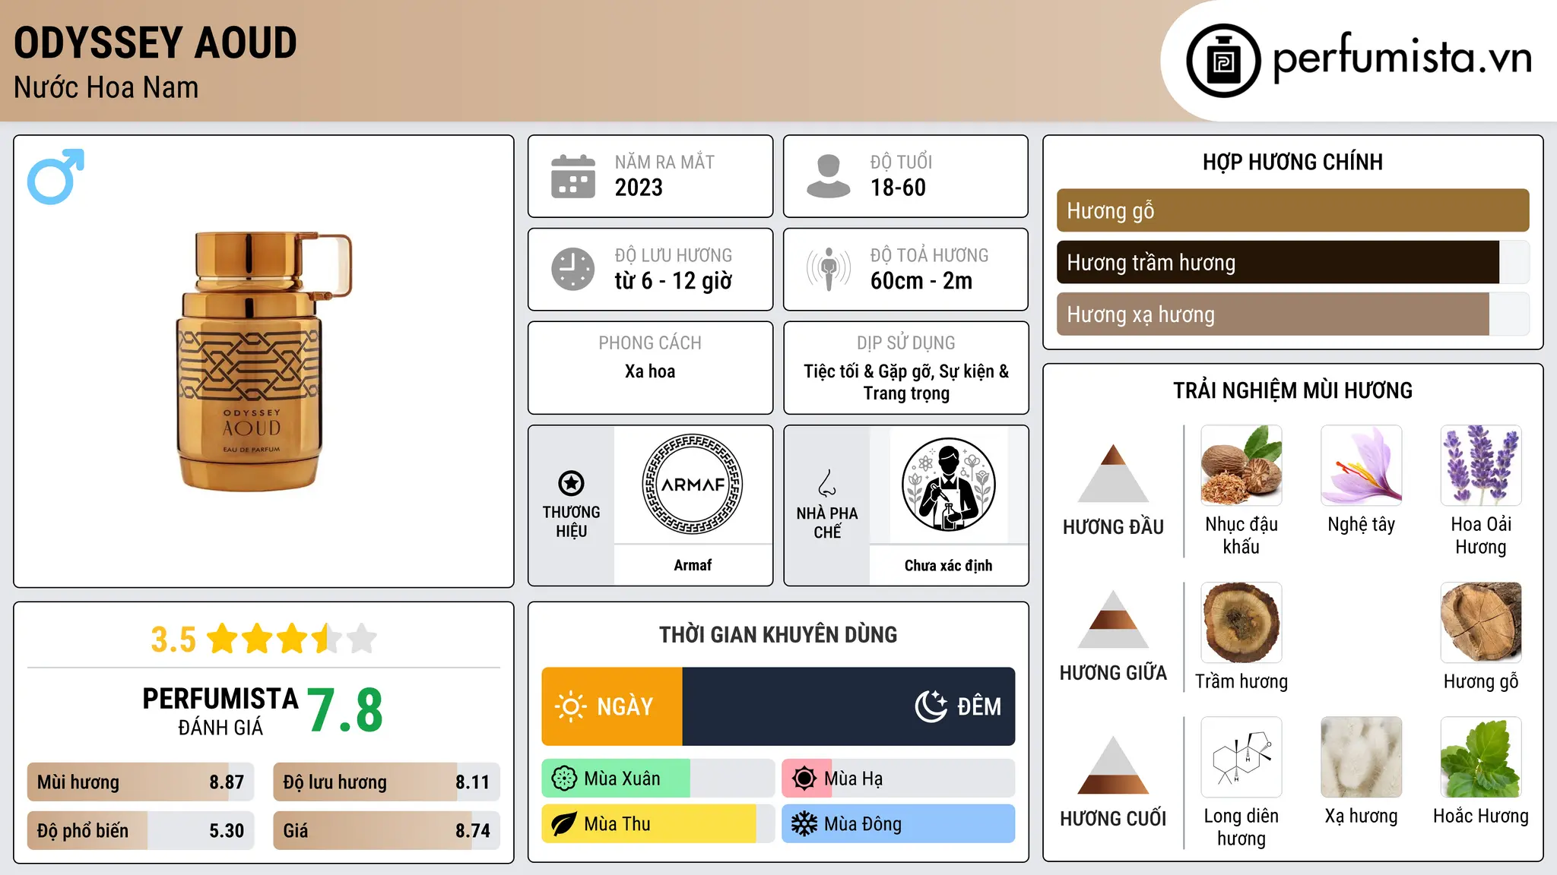Click the Độ lưu hương 8.11 score bar
1557x875 pixels.
[x=386, y=782]
